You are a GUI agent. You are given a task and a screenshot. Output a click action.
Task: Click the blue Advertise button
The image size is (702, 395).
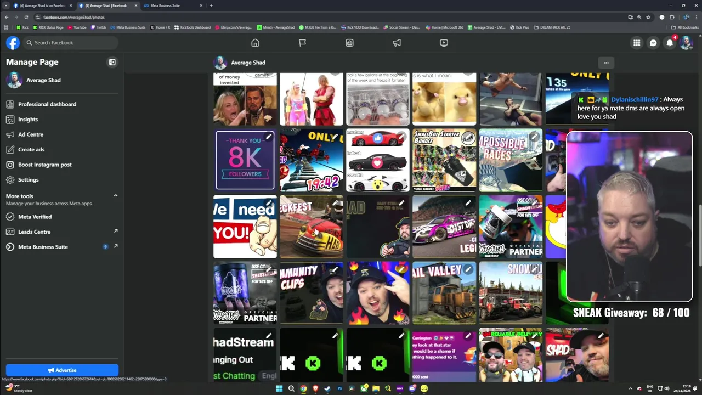62,370
